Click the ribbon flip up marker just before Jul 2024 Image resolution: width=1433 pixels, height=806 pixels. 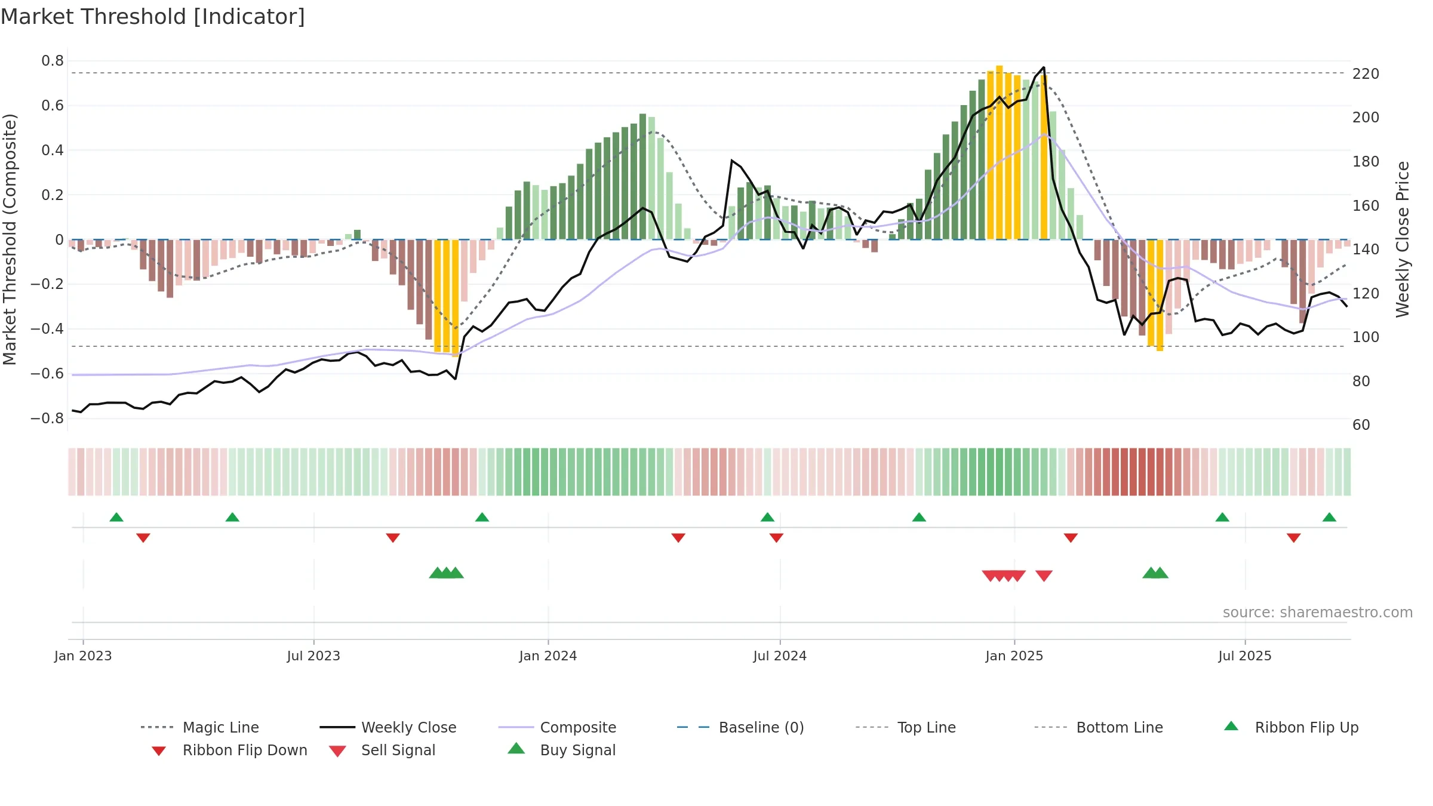point(767,517)
